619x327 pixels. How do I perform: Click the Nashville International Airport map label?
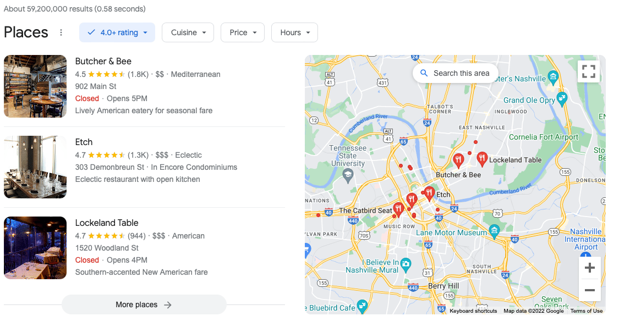point(585,240)
